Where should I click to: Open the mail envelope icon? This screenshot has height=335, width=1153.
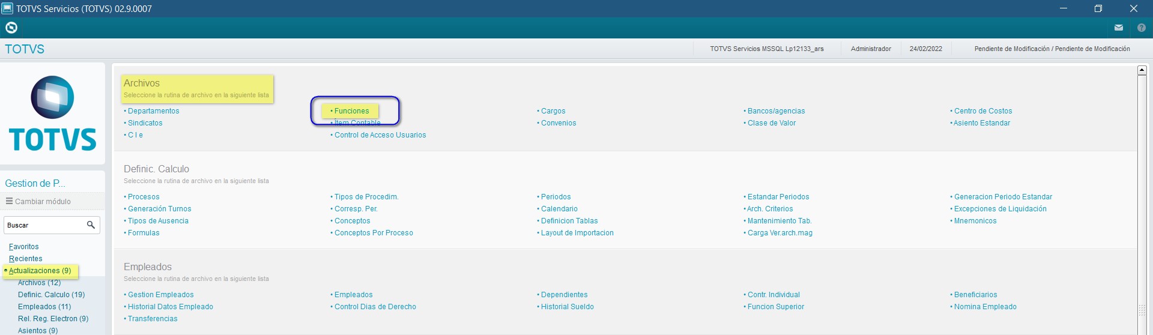[x=1119, y=28]
